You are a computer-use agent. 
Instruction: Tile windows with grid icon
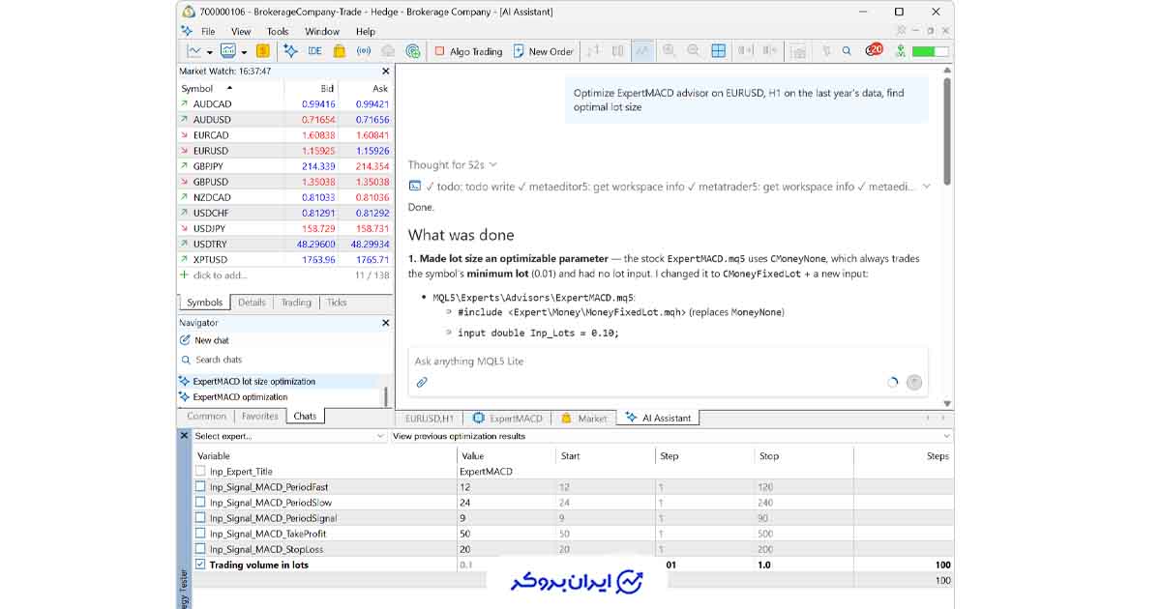tap(718, 51)
